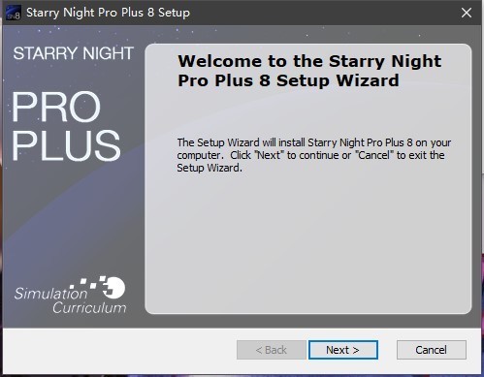The image size is (484, 377).
Task: Close the Starry Night setup window
Action: coord(467,13)
